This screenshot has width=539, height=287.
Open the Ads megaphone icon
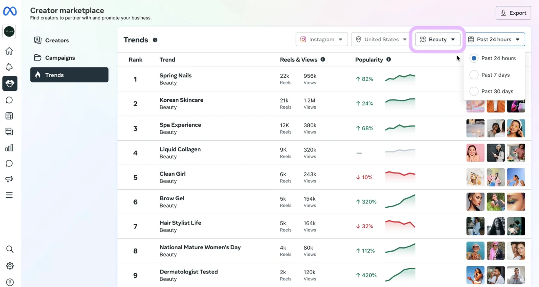9,179
